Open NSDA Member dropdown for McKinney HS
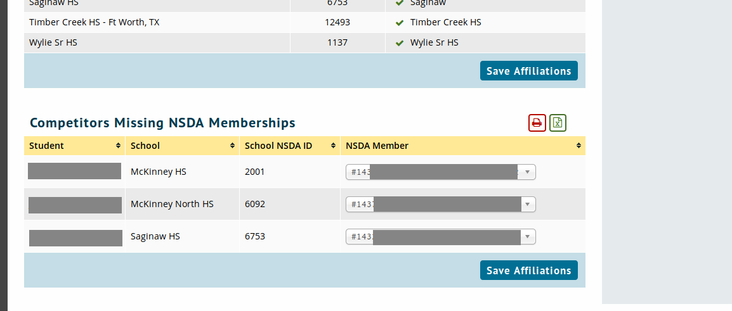 pos(528,172)
